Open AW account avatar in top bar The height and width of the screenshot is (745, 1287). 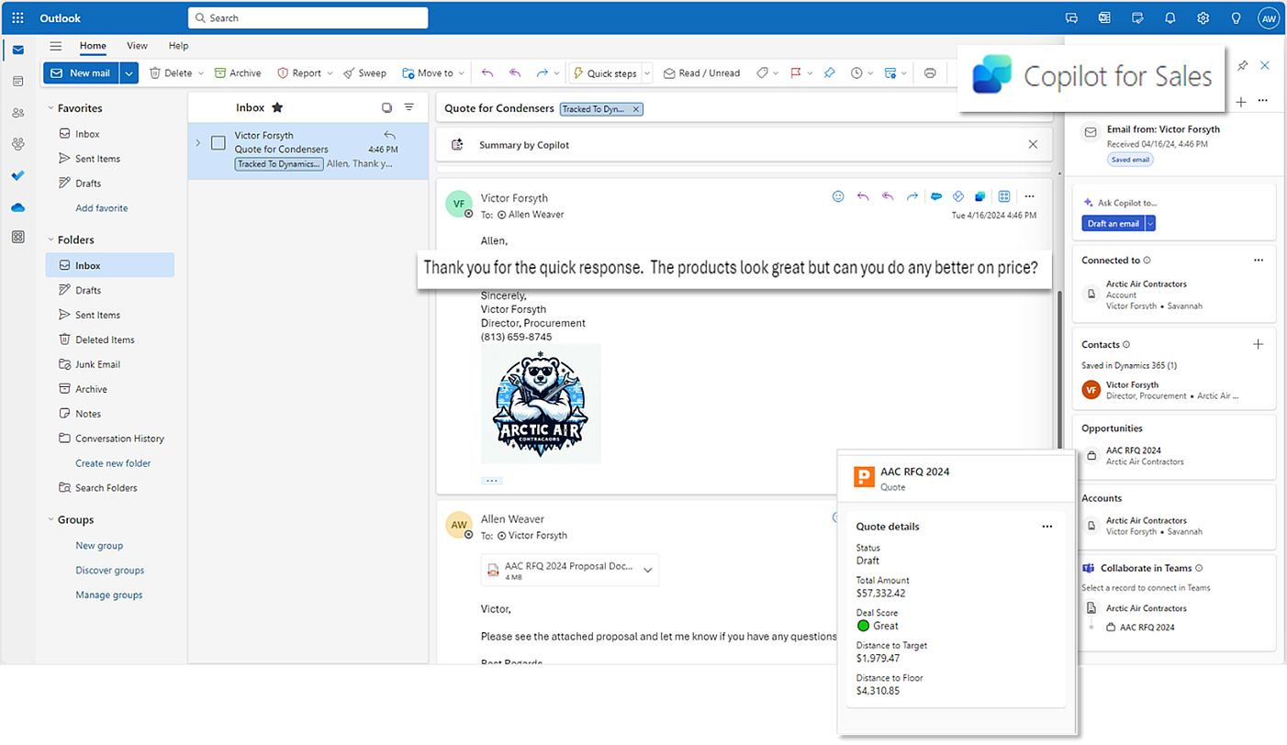point(1269,17)
